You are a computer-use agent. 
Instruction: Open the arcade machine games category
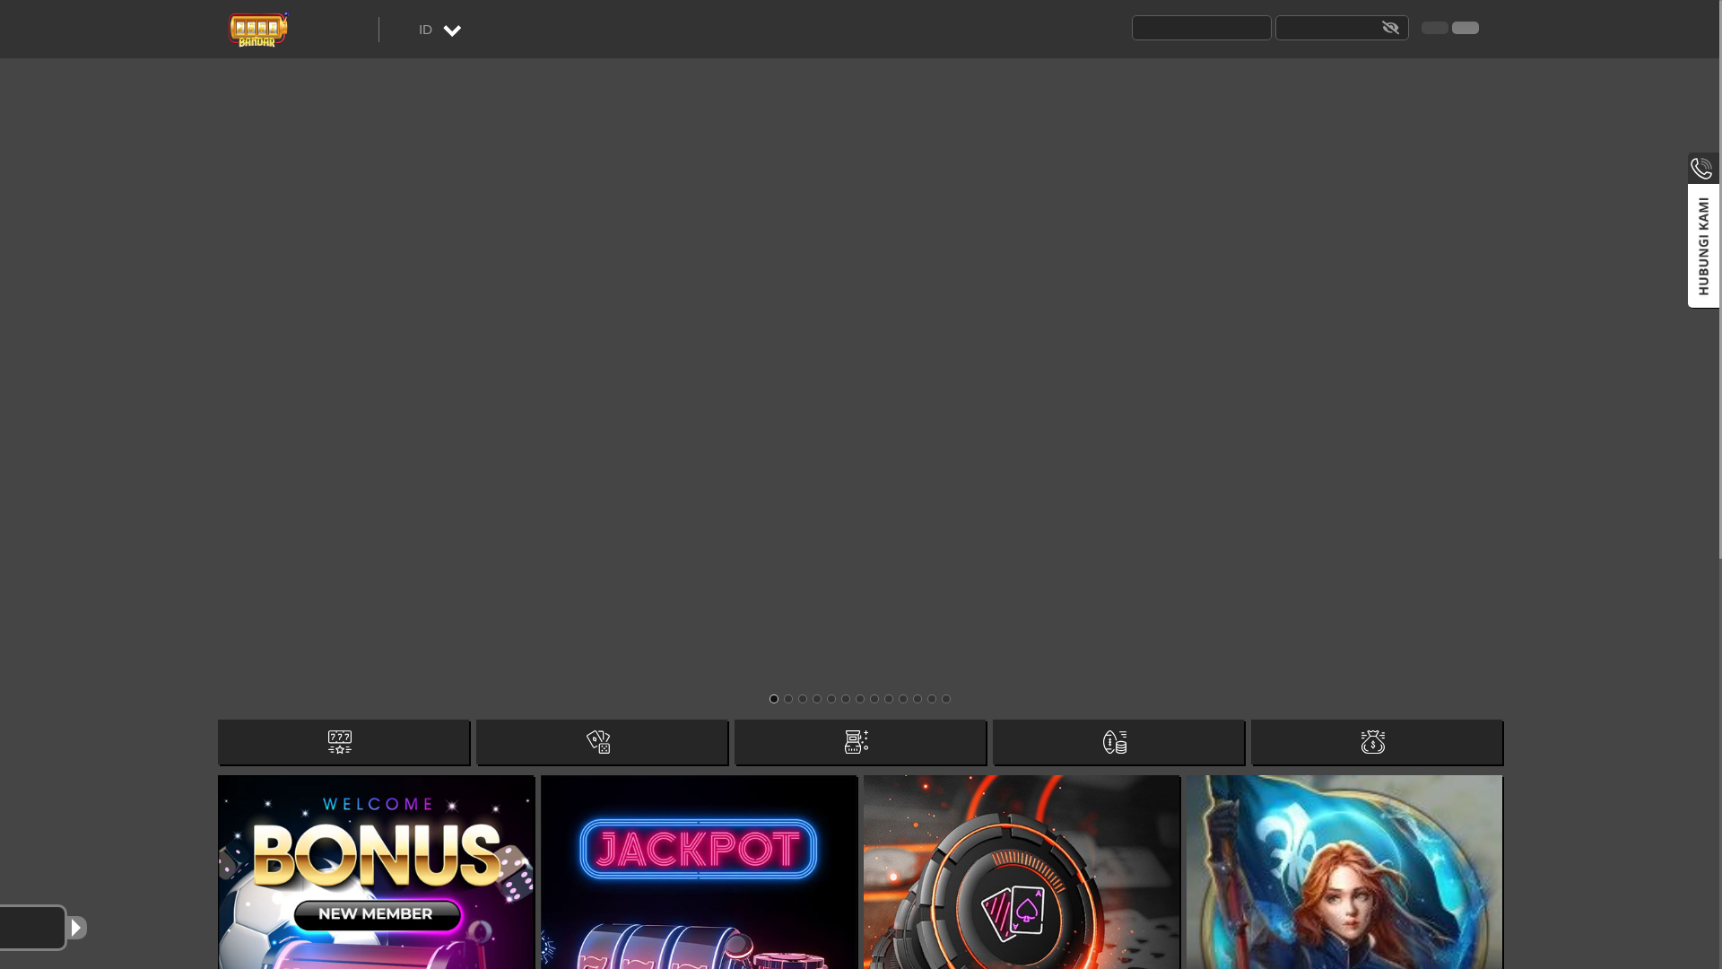[860, 742]
